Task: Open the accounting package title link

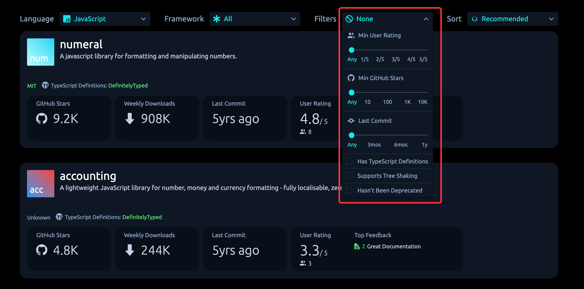Action: [88, 176]
